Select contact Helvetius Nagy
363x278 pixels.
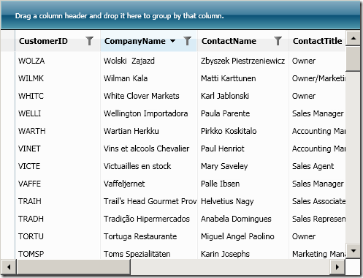243,201
